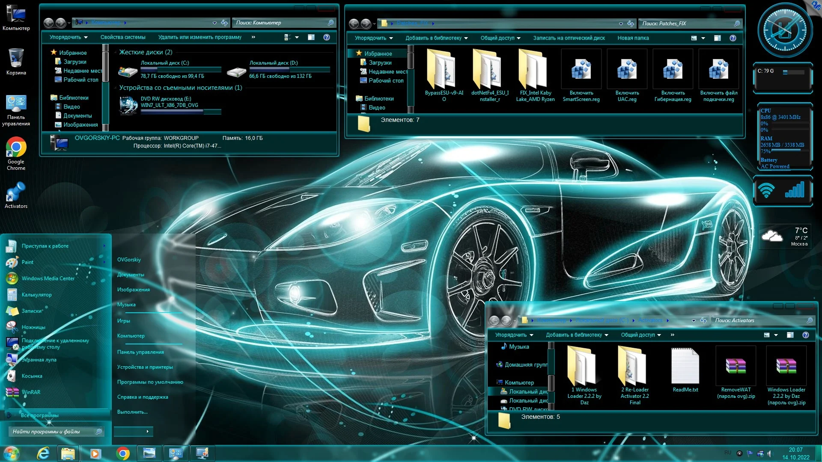Click Новая папка button in Patches_FIX window
Screen dimensions: 822x462
point(633,38)
